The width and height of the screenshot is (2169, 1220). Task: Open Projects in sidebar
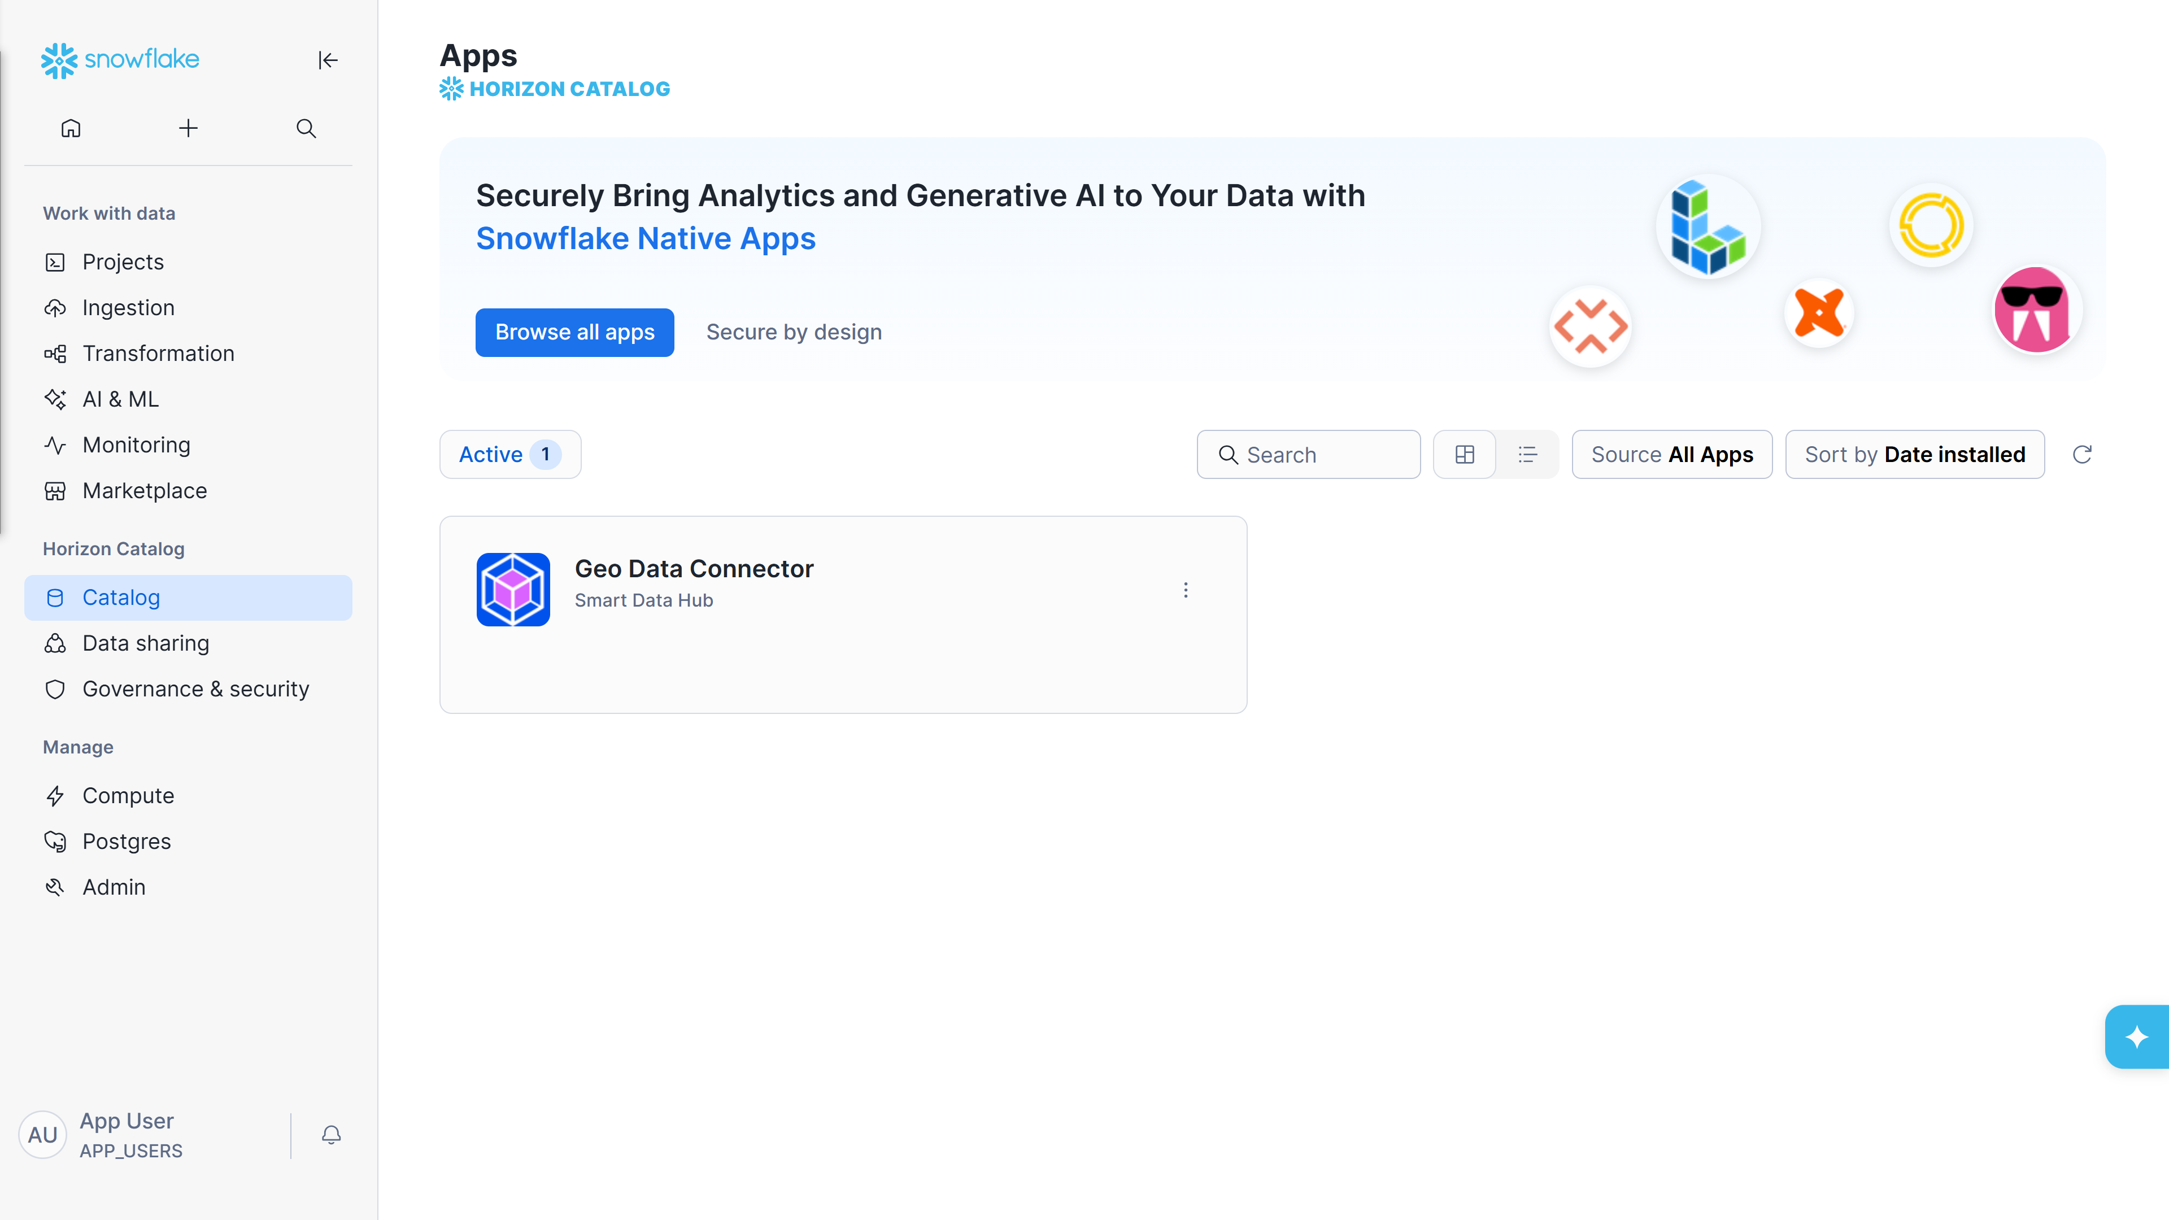188,262
